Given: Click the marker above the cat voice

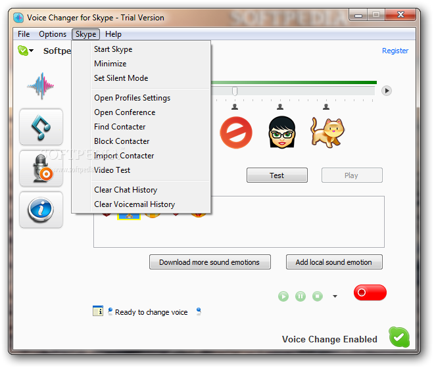Looking at the screenshot, I should [x=326, y=107].
